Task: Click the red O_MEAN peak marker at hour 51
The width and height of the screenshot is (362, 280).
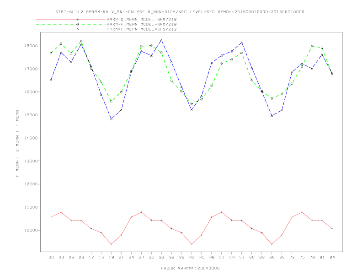Action: (222, 212)
